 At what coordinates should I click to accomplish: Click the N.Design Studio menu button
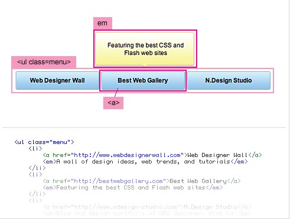[229, 80]
